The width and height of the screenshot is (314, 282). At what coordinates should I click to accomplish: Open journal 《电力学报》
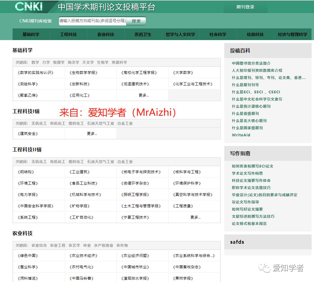[28, 195]
